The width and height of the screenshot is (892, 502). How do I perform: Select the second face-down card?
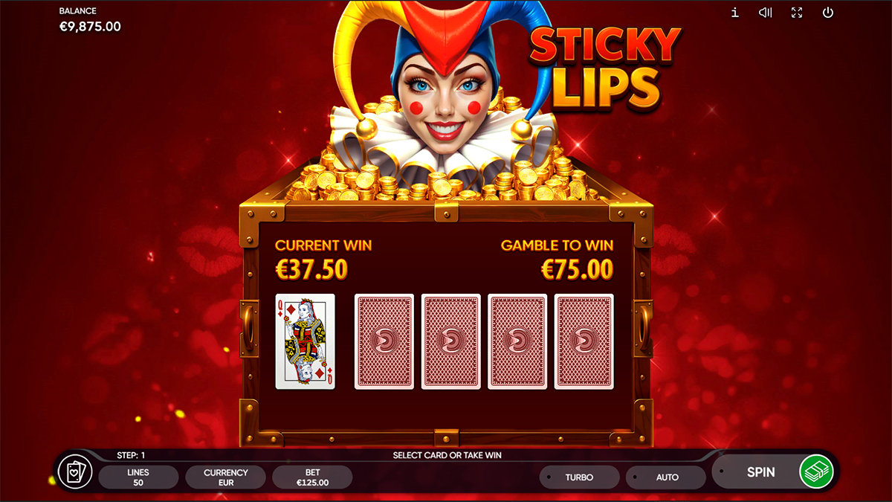pos(451,341)
